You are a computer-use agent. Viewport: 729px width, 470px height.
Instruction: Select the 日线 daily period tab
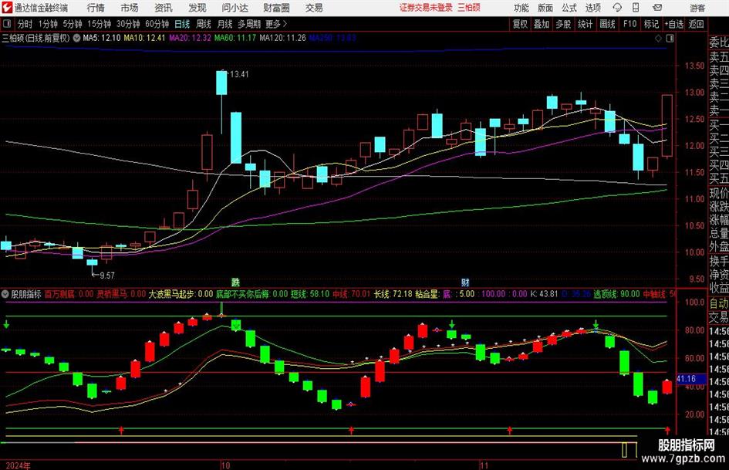182,24
